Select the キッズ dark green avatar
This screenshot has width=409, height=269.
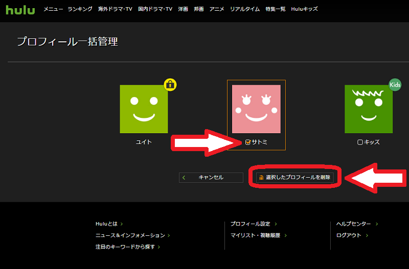[369, 109]
